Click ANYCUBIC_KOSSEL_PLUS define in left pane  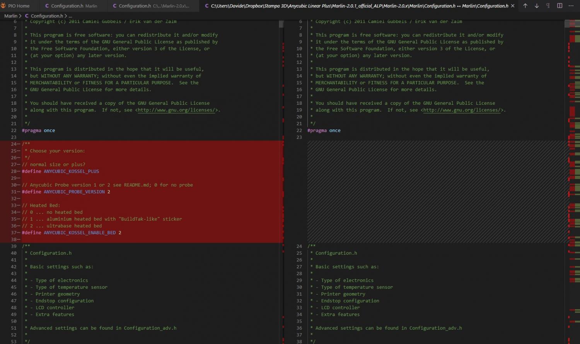coord(71,171)
